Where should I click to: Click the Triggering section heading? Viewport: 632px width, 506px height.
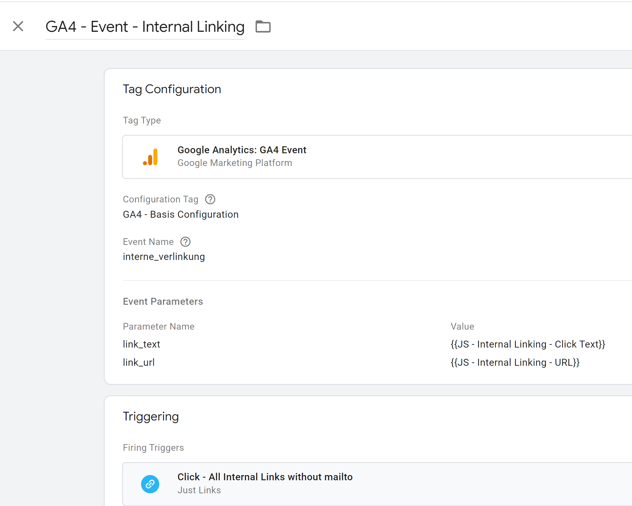[x=151, y=416]
